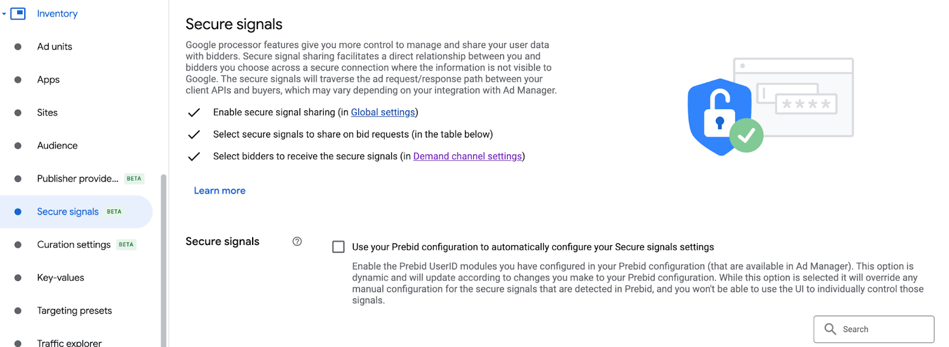
Task: Click the Ad units bullet icon
Action: [x=18, y=47]
